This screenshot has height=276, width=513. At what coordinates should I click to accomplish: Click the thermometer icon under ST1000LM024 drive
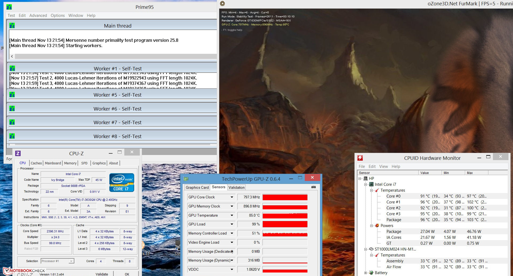pos(377,255)
